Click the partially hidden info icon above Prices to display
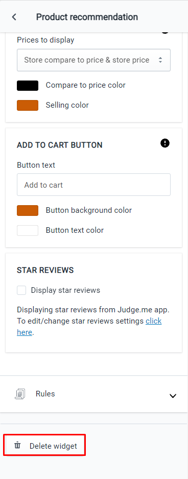 pyautogui.click(x=165, y=32)
